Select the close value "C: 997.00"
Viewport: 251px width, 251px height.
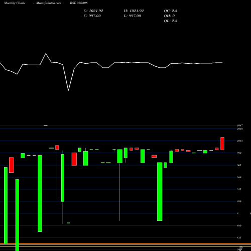tap(92, 16)
